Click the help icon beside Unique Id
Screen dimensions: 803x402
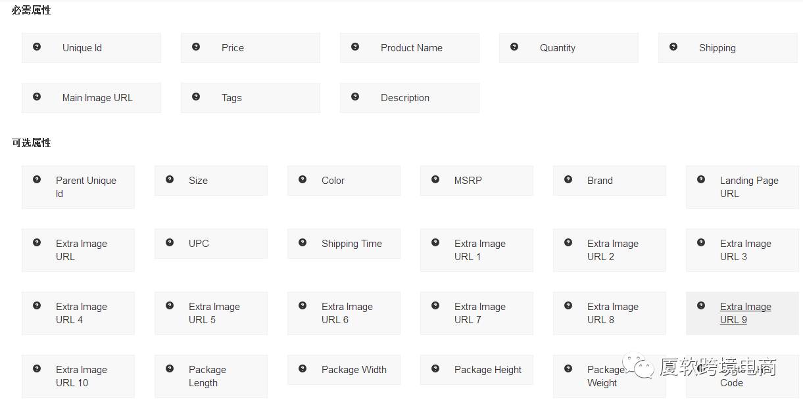pyautogui.click(x=37, y=47)
